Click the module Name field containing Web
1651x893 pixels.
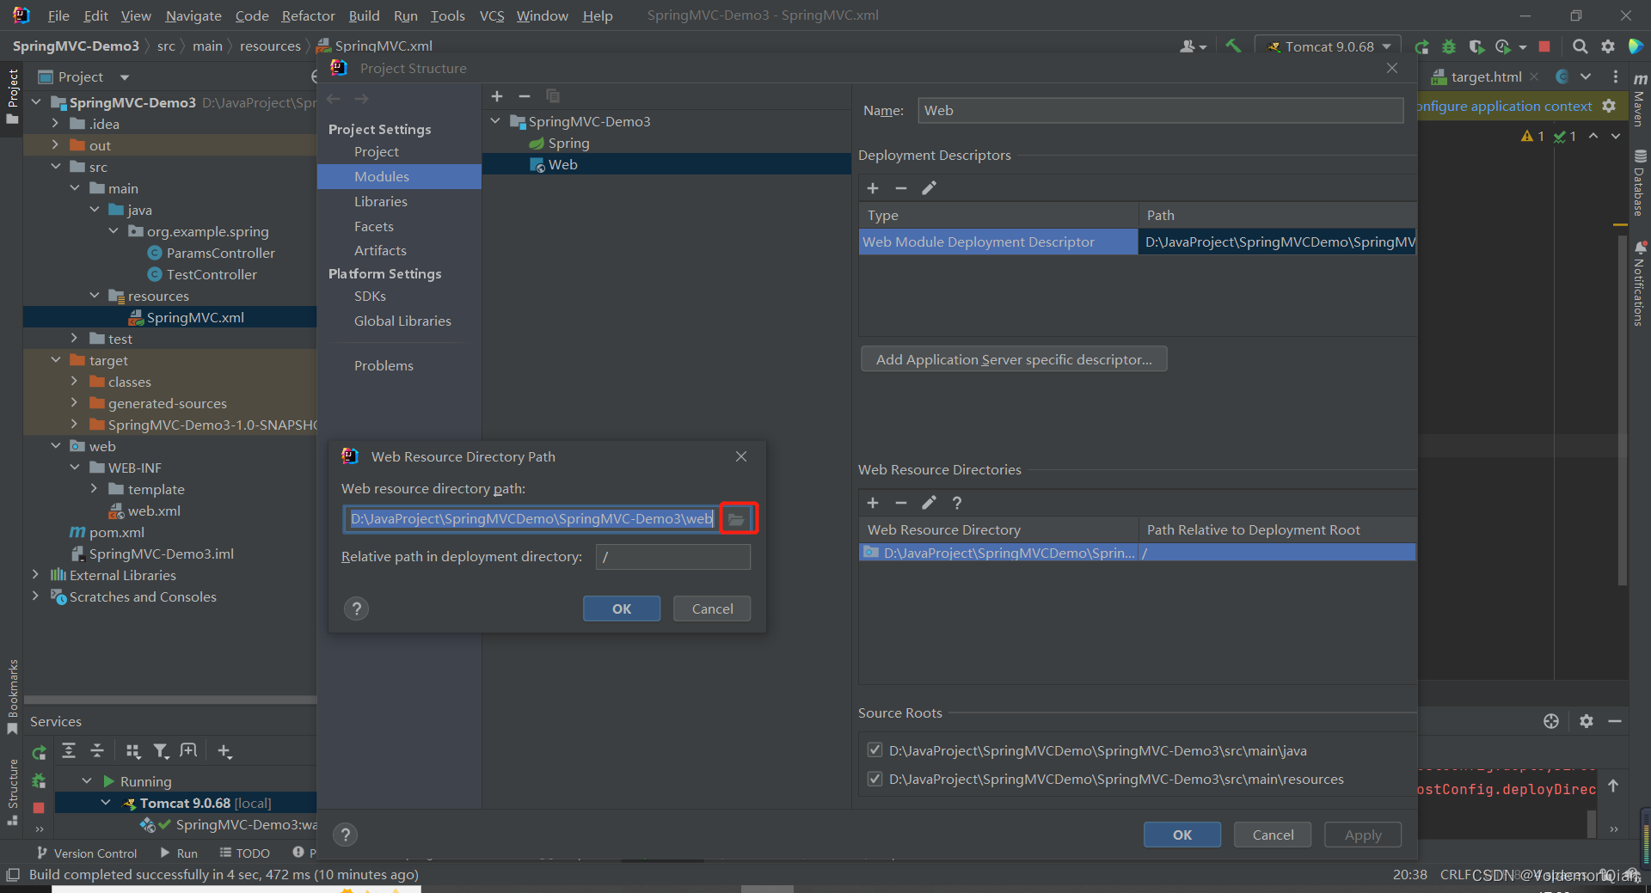1161,110
